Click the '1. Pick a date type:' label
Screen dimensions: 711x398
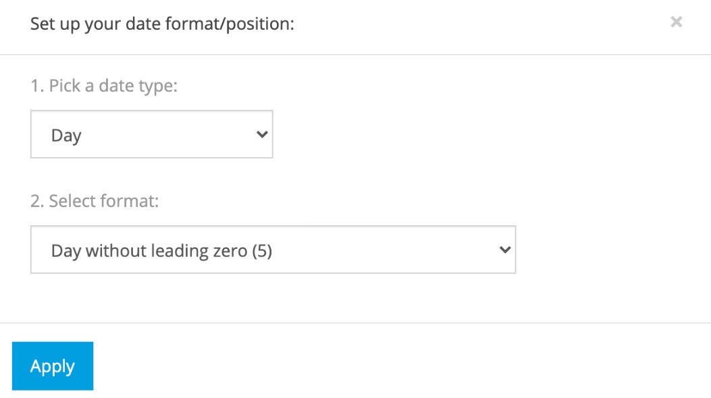point(104,86)
